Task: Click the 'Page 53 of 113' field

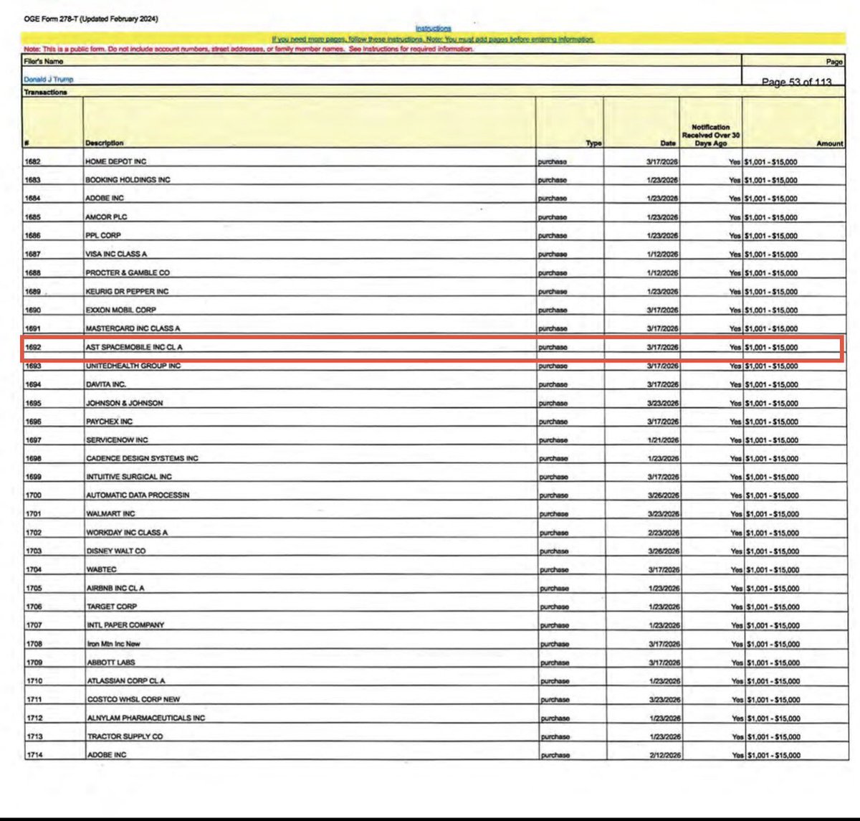Action: tap(796, 82)
